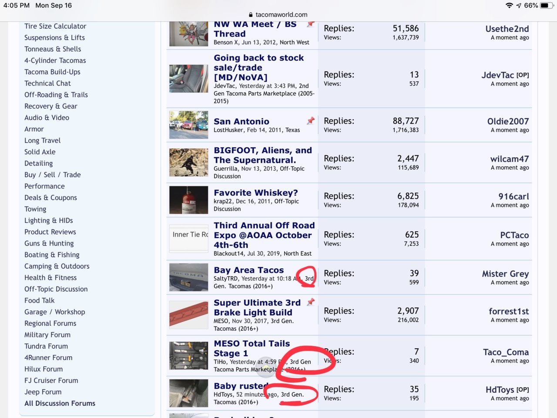The height and width of the screenshot is (418, 557).
Task: Open the Armor forum link
Action: click(x=34, y=129)
